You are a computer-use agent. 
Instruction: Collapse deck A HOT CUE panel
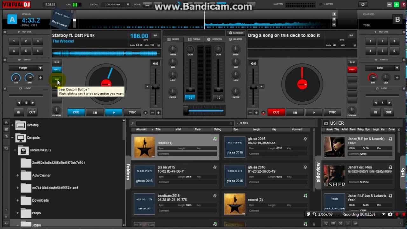pos(5,32)
